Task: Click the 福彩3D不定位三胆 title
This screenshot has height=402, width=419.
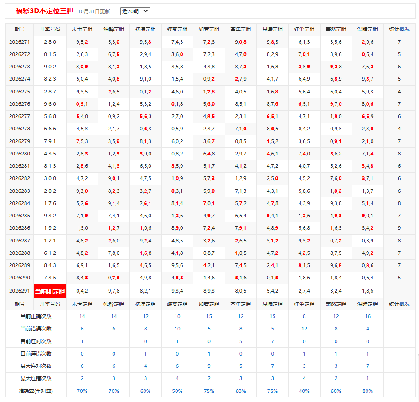Action: click(x=44, y=11)
